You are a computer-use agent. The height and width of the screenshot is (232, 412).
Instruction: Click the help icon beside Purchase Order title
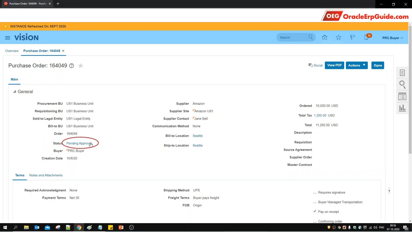tap(71, 66)
